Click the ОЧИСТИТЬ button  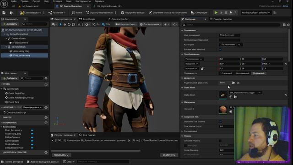[169, 155]
